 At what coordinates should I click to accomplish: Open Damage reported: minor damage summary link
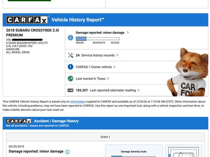click(x=100, y=33)
